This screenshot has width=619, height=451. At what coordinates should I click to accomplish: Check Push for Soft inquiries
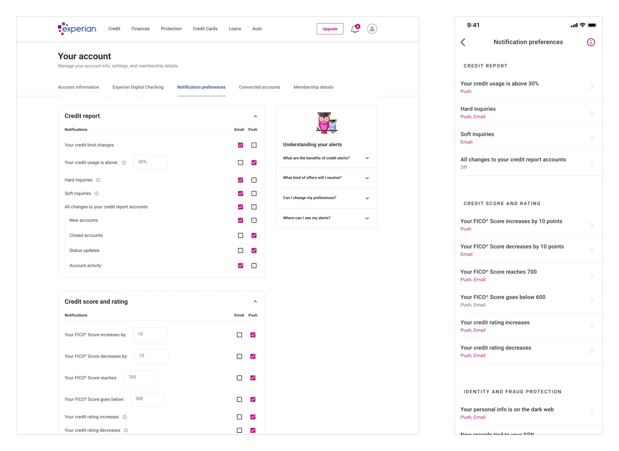[x=254, y=193]
